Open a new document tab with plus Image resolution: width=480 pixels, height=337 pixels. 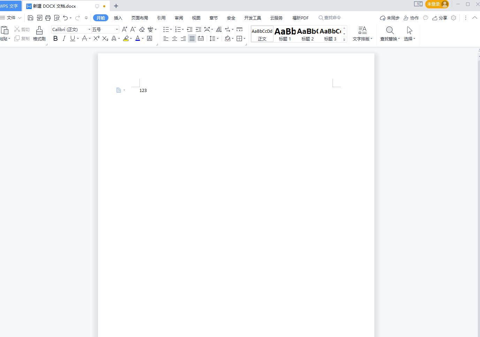(x=116, y=6)
